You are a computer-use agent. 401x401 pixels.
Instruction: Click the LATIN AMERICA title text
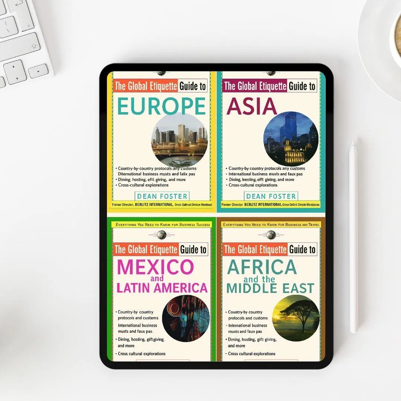coord(162,288)
